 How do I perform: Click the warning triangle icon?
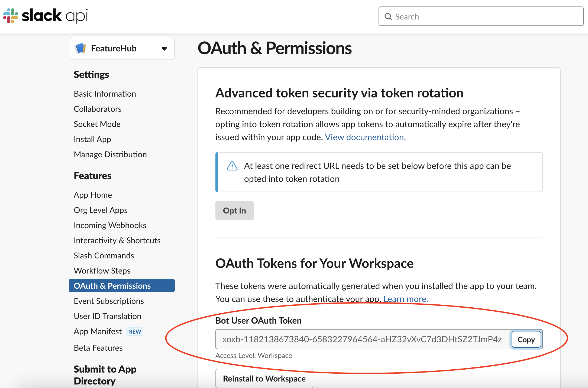click(232, 166)
